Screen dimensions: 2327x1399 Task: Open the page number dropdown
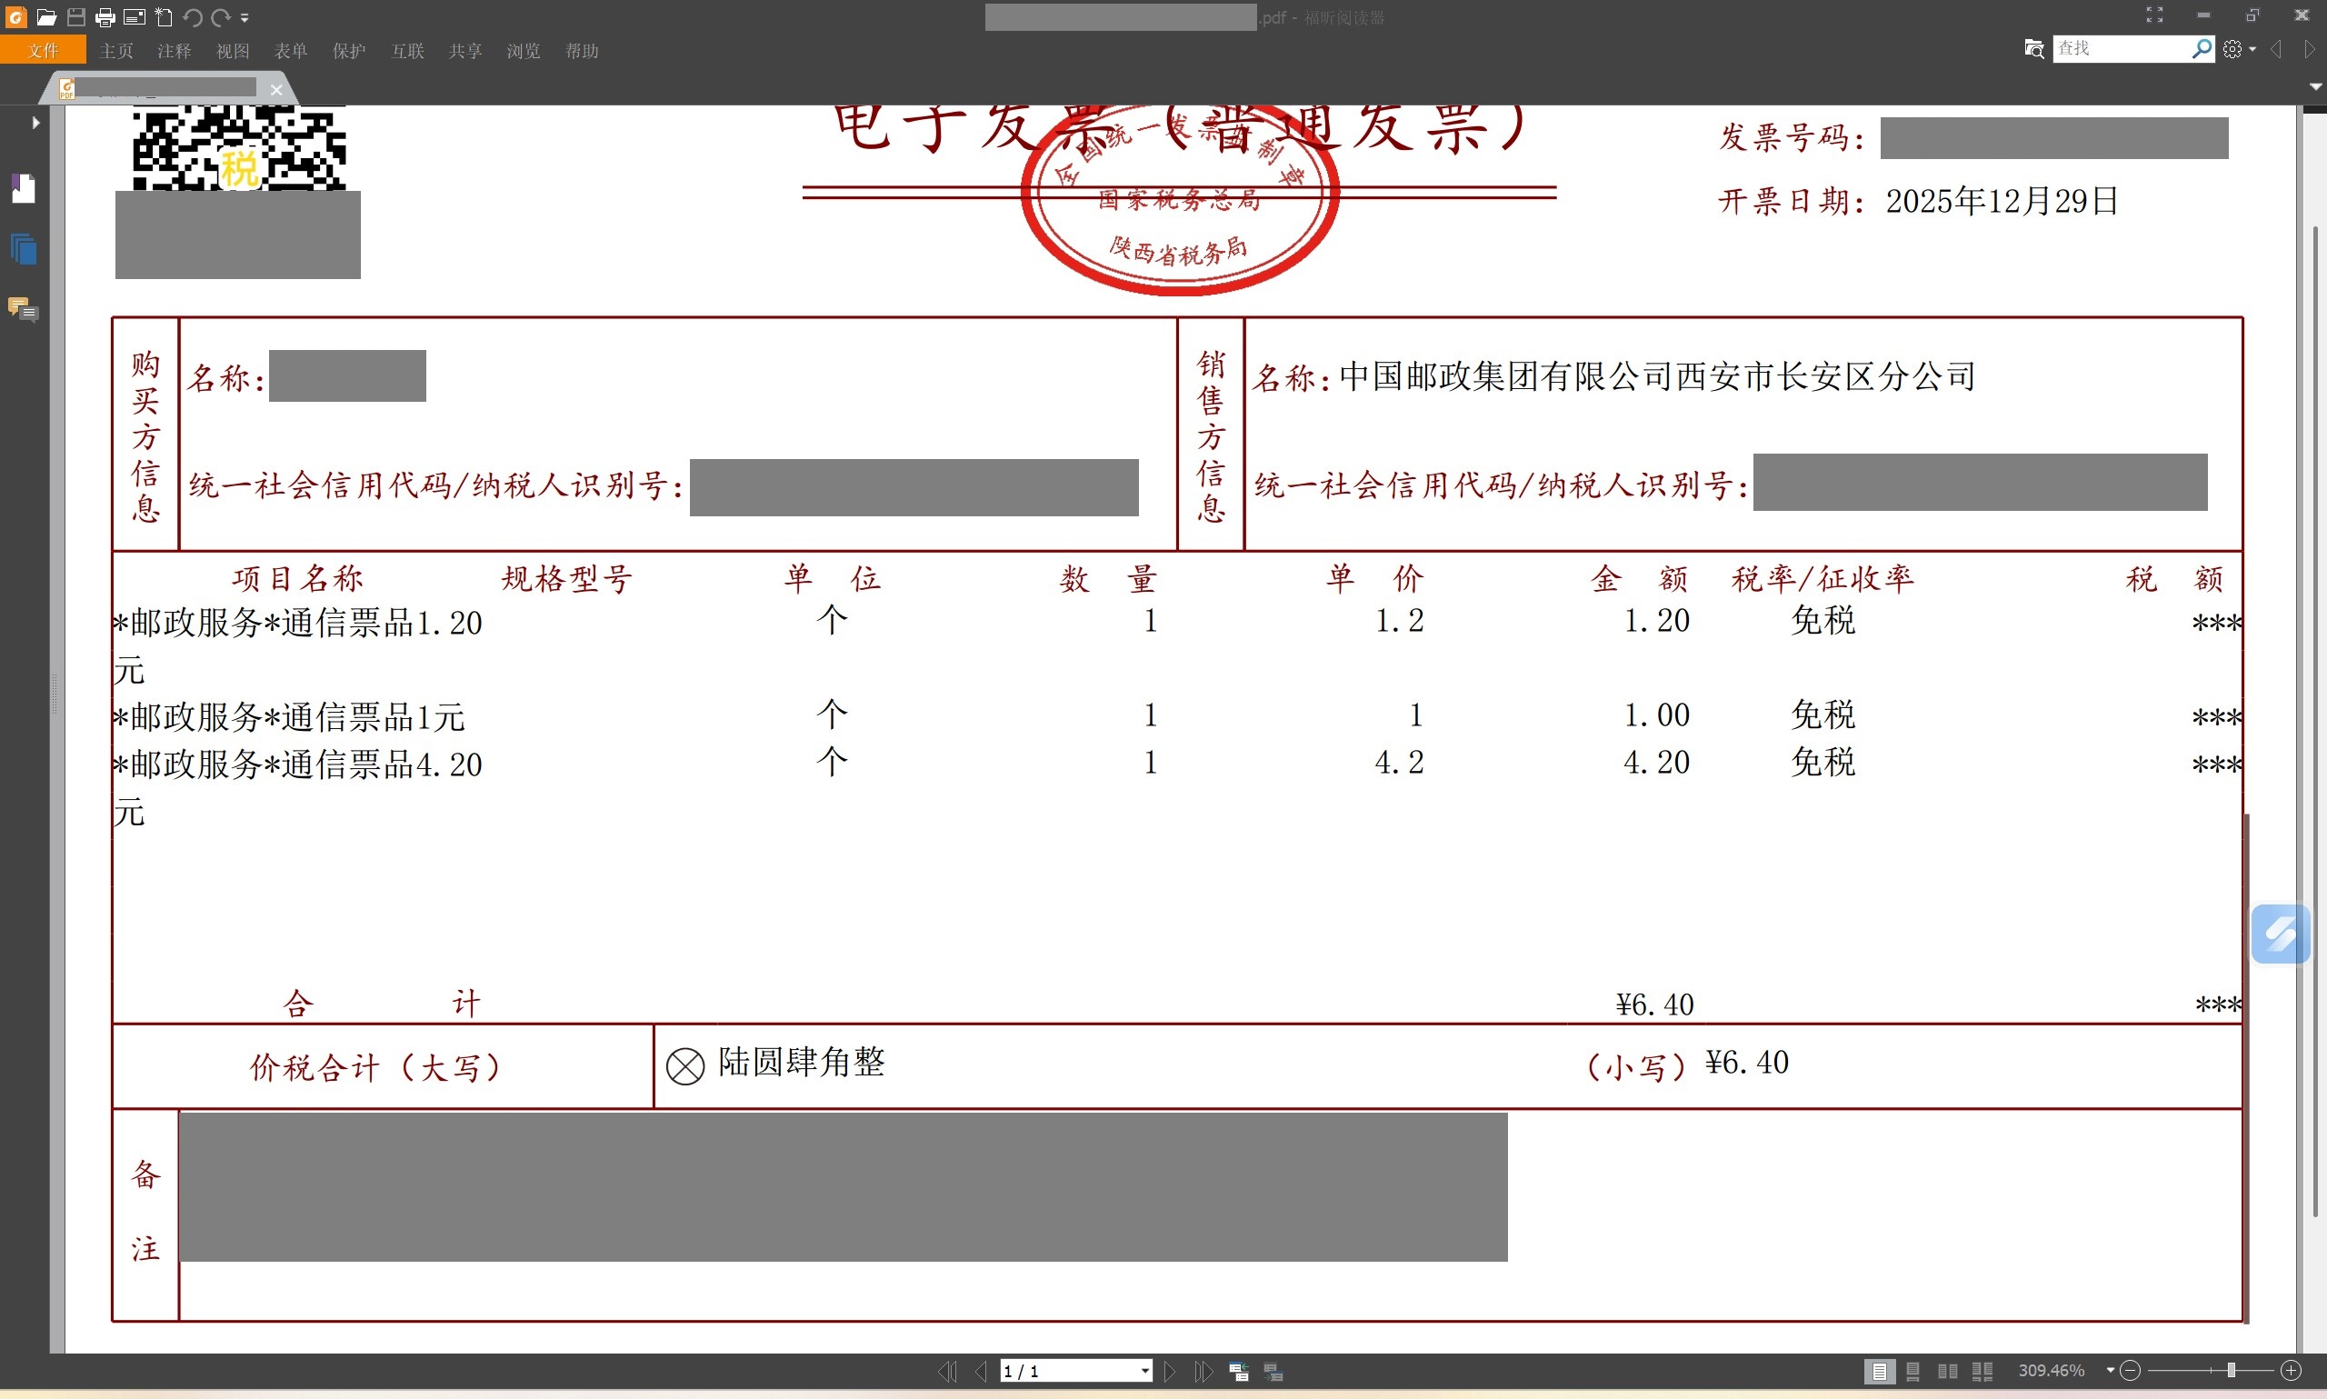[1145, 1371]
